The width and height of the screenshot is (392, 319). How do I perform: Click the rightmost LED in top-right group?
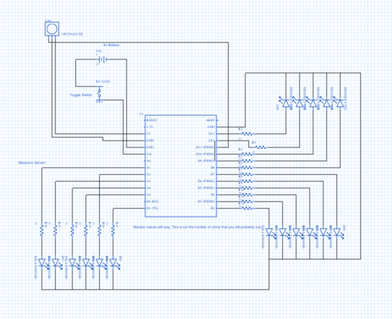340,103
